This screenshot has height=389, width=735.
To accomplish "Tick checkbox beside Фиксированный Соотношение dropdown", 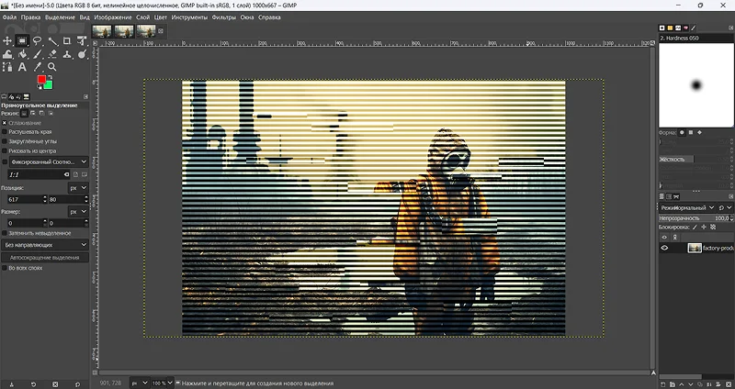I will coord(5,162).
